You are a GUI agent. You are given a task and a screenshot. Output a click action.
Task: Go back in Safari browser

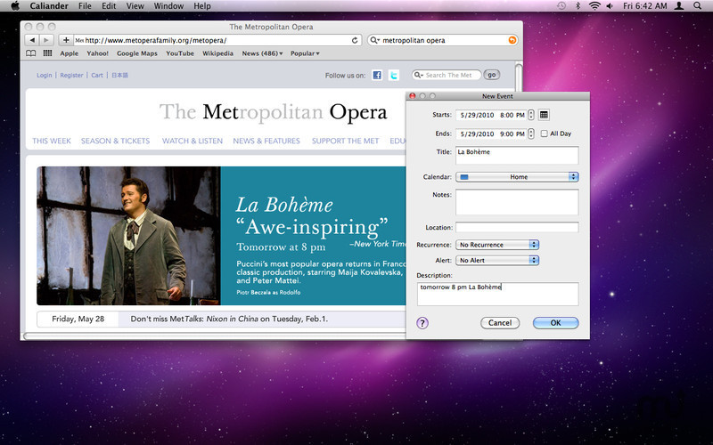point(32,40)
